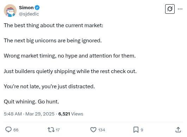This screenshot has width=187, height=137.
Task: Click the 5:48 AM Mar 29, 2025 timestamp
Action: (29, 114)
